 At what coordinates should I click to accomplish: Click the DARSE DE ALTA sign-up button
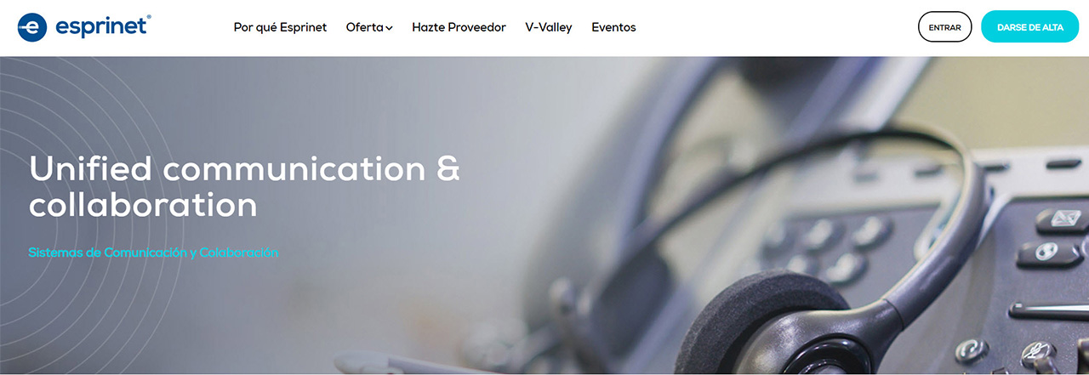click(x=1029, y=27)
